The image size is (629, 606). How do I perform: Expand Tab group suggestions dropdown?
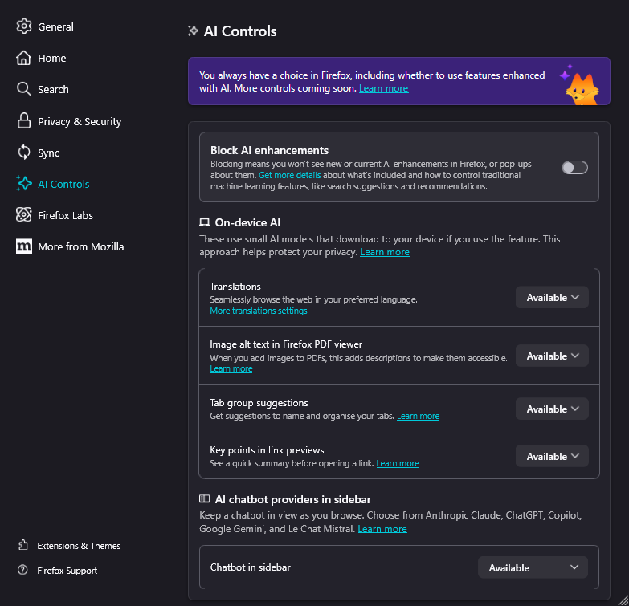[552, 409]
